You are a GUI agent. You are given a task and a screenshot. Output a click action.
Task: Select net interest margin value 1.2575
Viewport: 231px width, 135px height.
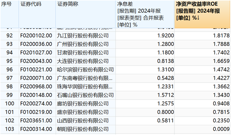[x=166, y=104]
